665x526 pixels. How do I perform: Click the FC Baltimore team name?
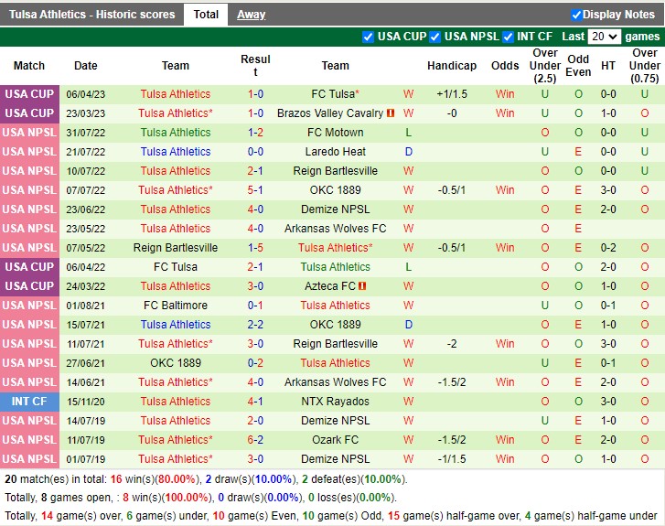176,306
